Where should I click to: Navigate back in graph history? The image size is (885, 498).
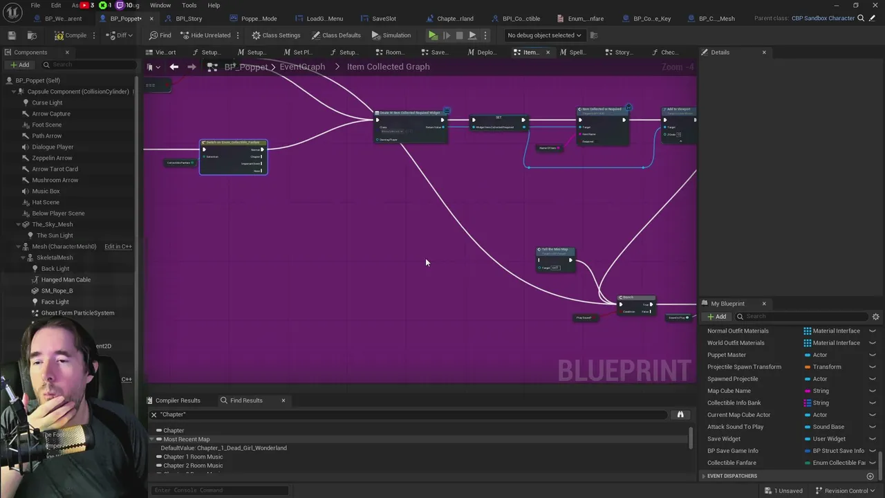click(x=174, y=67)
